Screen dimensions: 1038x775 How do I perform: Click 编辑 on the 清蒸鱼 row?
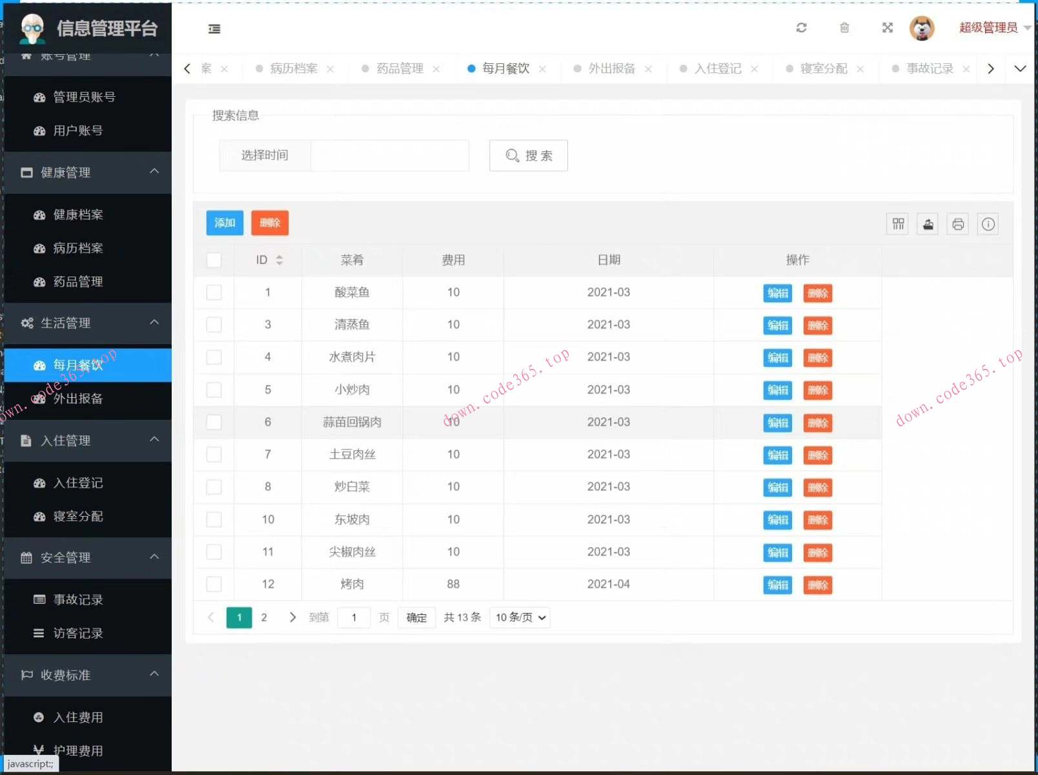click(x=777, y=325)
